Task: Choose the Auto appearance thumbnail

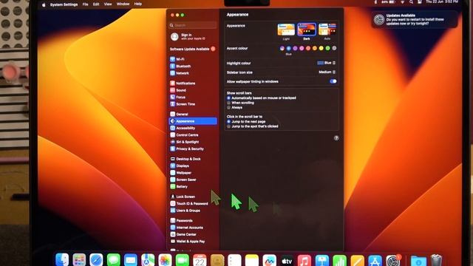Action: point(327,30)
